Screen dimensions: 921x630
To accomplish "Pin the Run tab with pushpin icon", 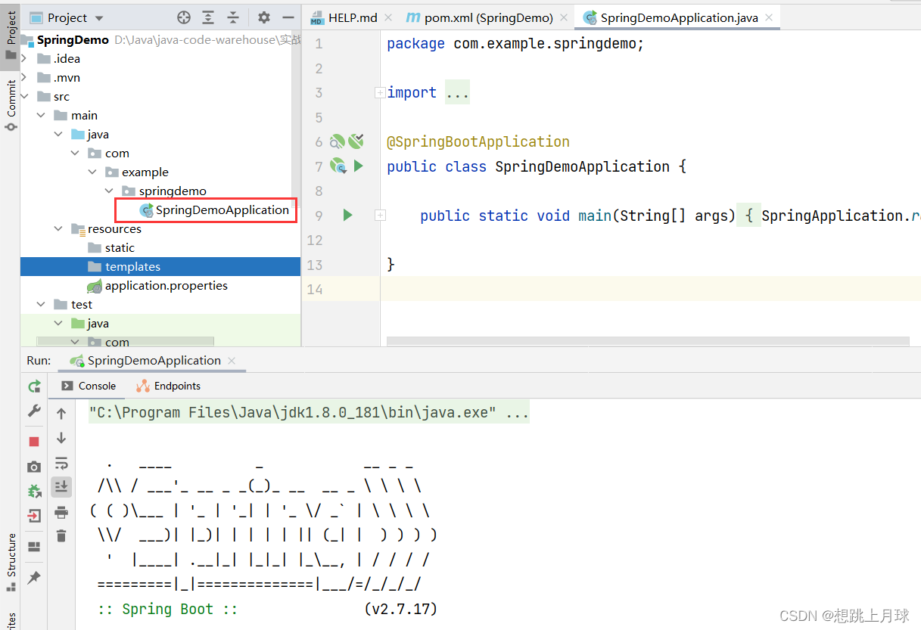I will point(34,577).
